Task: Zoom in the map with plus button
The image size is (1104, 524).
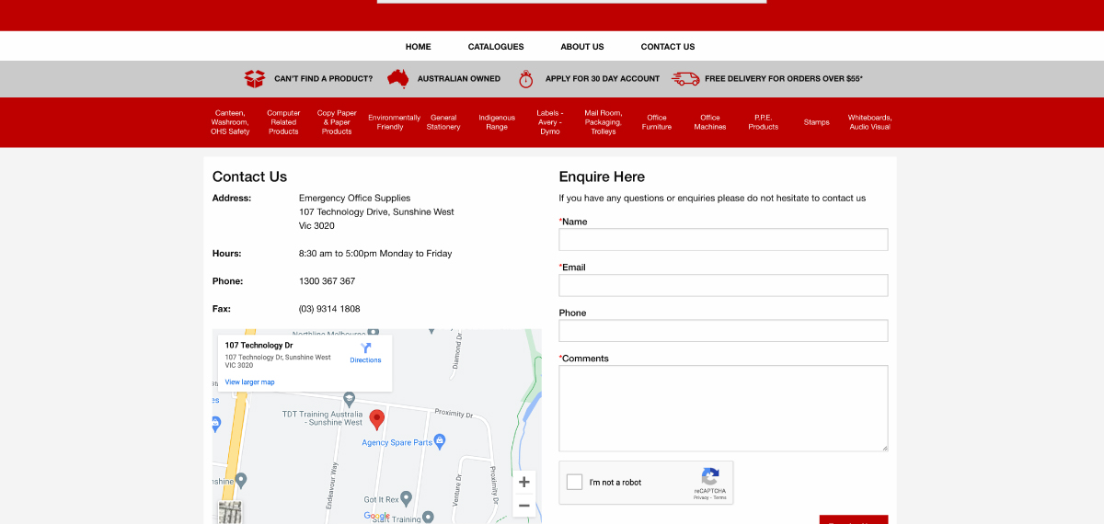Action: [524, 482]
